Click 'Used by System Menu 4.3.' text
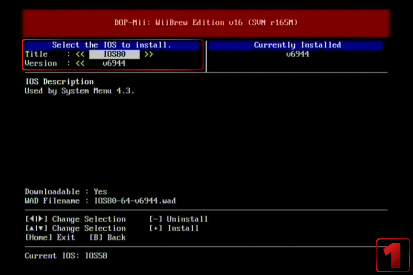 pos(79,91)
